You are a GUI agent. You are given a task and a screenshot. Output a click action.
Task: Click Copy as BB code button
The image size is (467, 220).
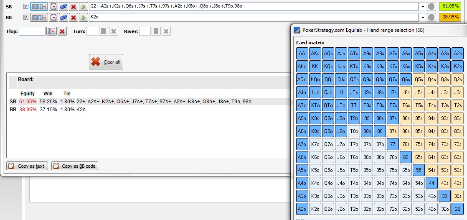coord(75,166)
